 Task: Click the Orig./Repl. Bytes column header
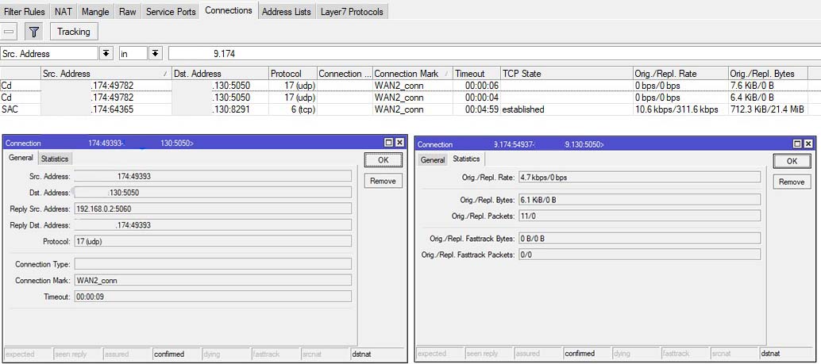coord(768,74)
